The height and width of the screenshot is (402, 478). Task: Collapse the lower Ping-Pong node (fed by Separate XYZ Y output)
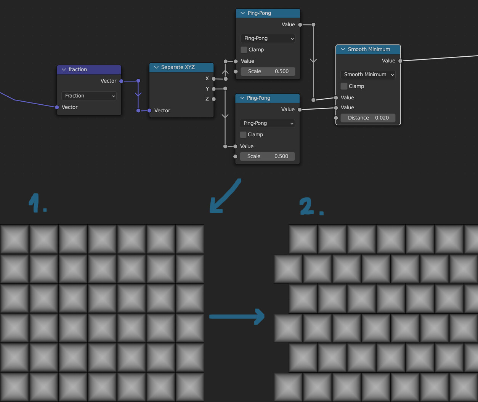(x=242, y=98)
